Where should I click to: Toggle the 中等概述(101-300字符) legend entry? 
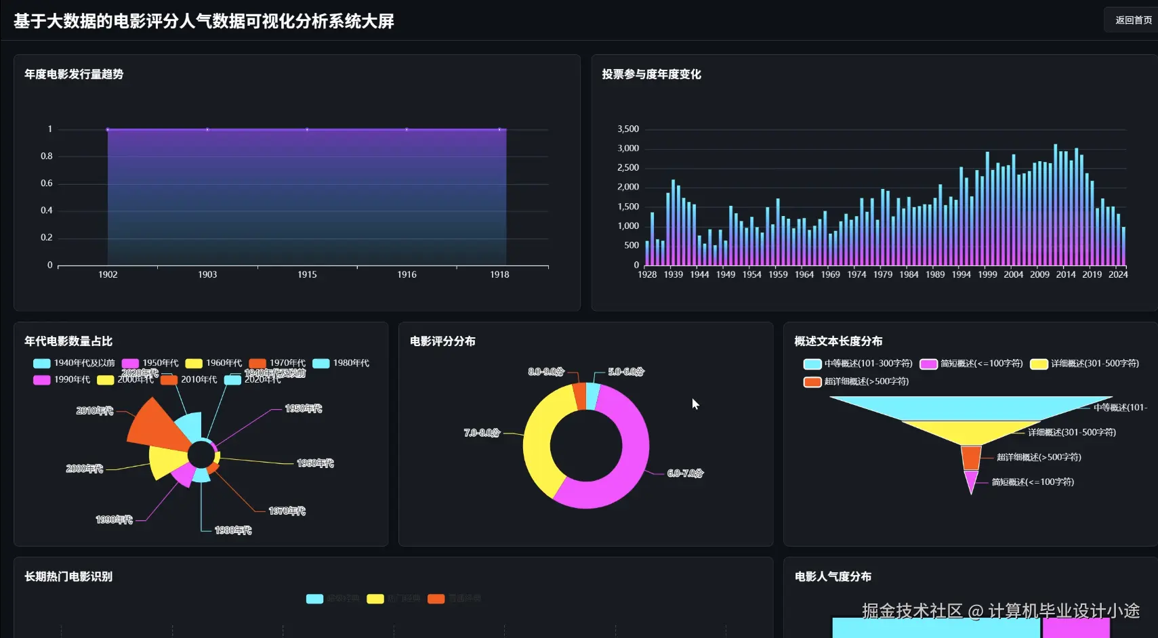point(858,364)
